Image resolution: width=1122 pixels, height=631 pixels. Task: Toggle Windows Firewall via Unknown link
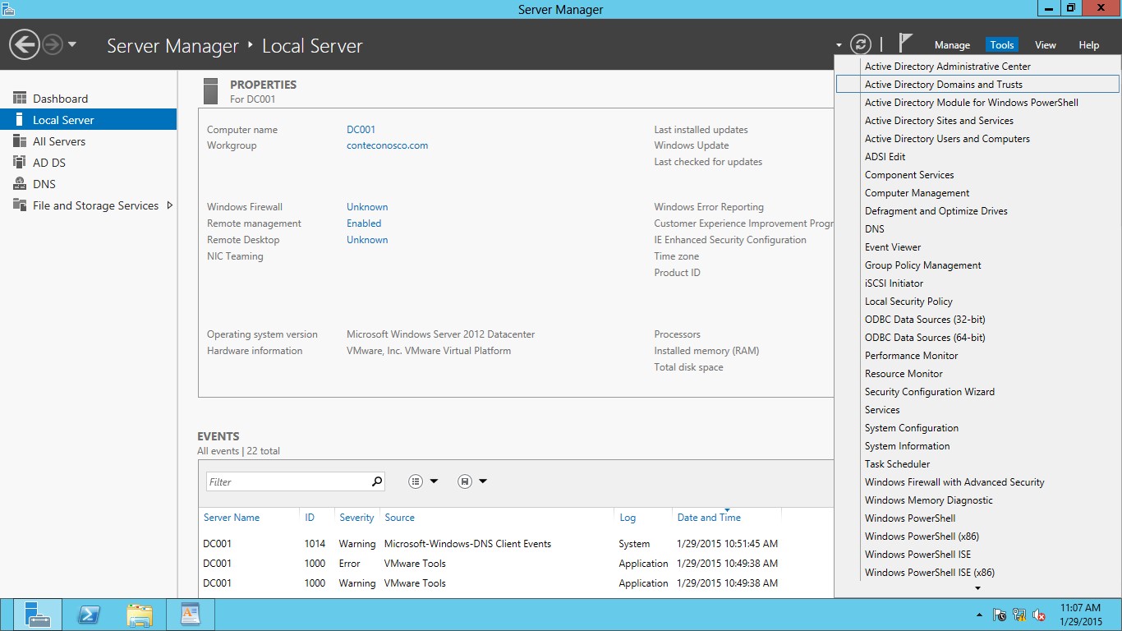[366, 206]
